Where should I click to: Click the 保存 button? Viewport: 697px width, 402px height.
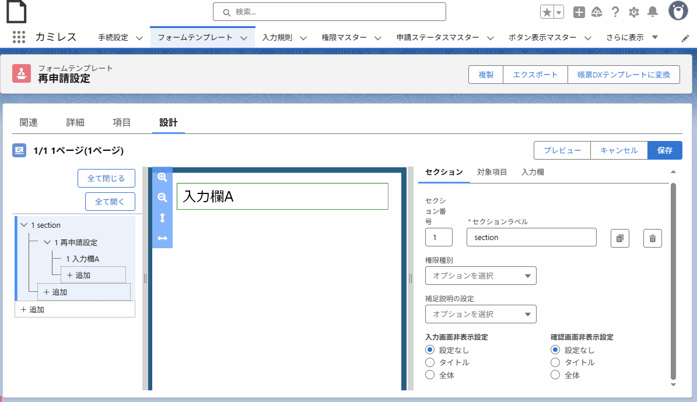click(x=664, y=150)
